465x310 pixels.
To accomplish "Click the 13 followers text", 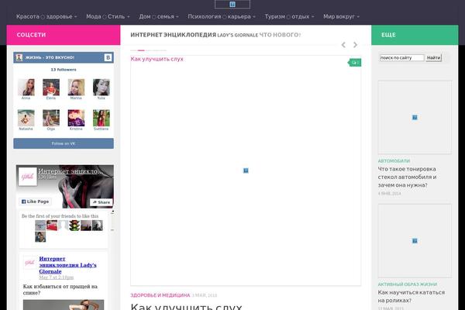I will pyautogui.click(x=64, y=70).
